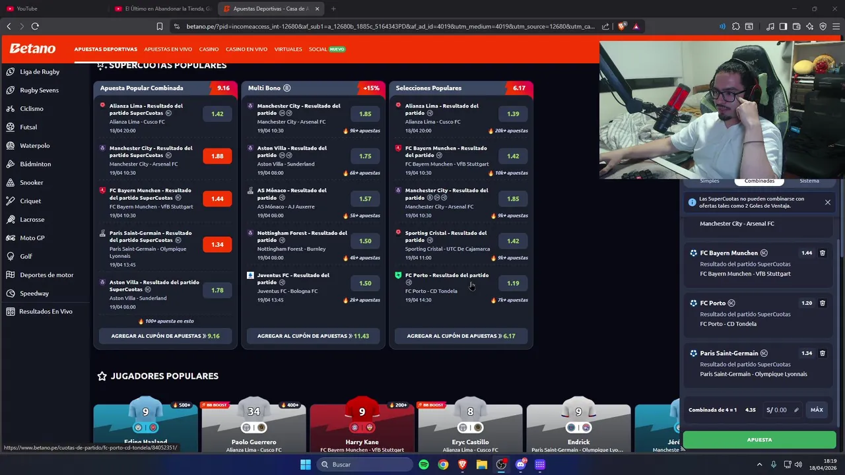Select Snooker in the sports list
The width and height of the screenshot is (845, 475).
[x=32, y=182]
